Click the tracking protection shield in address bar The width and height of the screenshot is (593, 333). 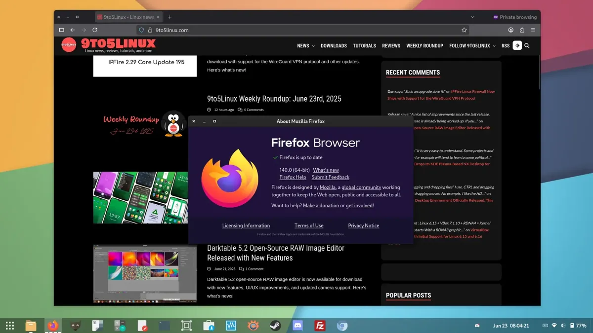(x=141, y=30)
